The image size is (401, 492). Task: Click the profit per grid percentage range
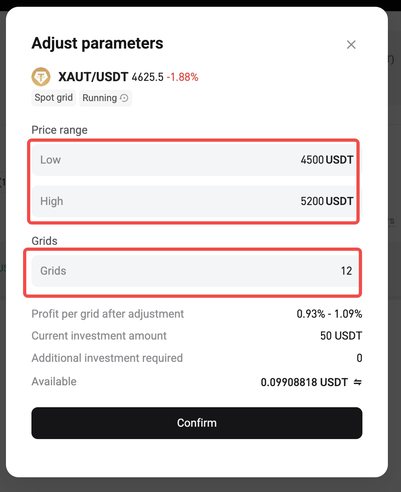329,314
